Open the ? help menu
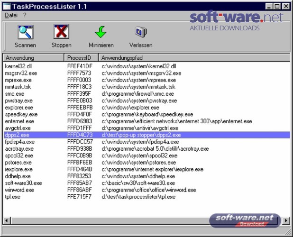293x237 pixels. (25, 15)
